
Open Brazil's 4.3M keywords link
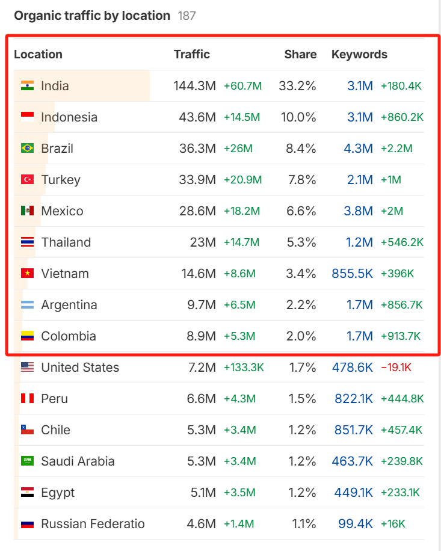tap(360, 149)
